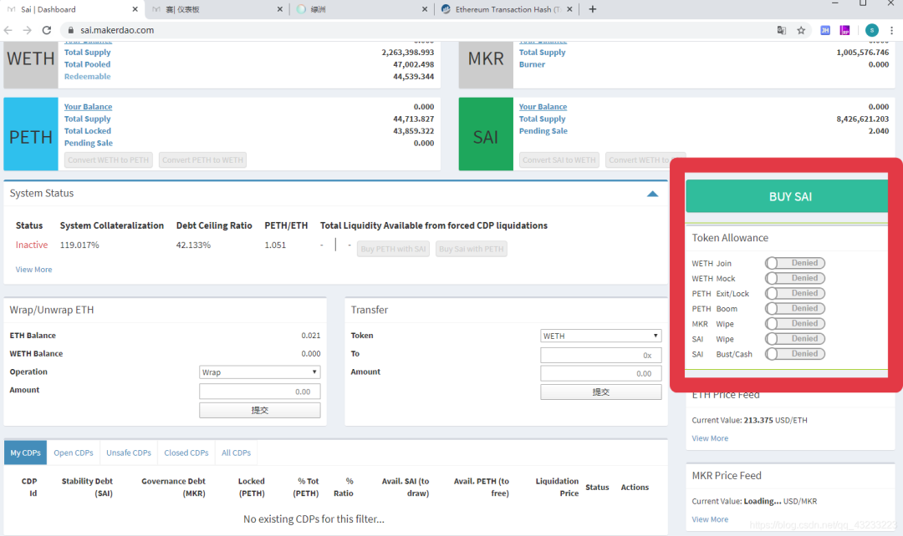Expand View More under ETH Price Feed
Image resolution: width=903 pixels, height=536 pixels.
point(710,438)
